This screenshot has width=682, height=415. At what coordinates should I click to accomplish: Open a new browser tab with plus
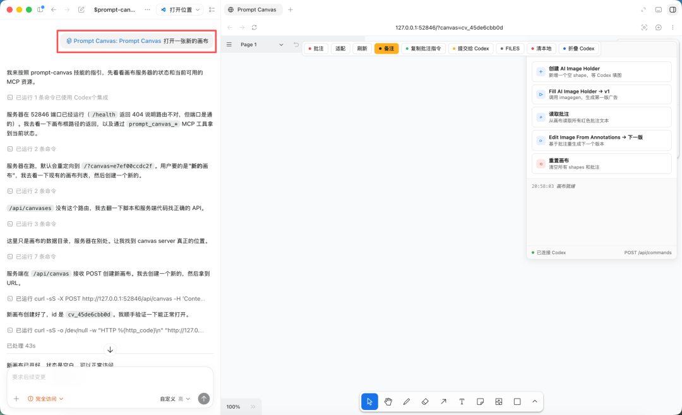[x=290, y=9]
